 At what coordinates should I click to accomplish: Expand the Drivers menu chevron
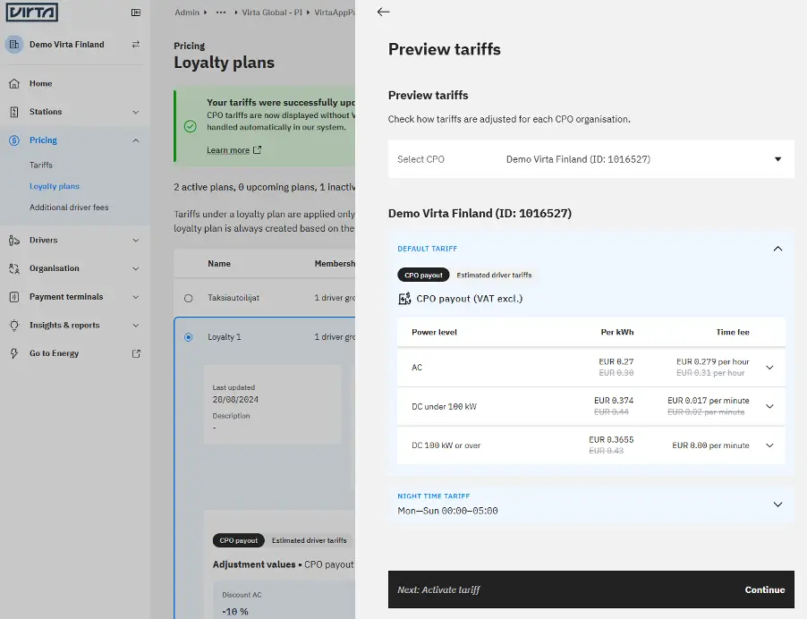[136, 241]
